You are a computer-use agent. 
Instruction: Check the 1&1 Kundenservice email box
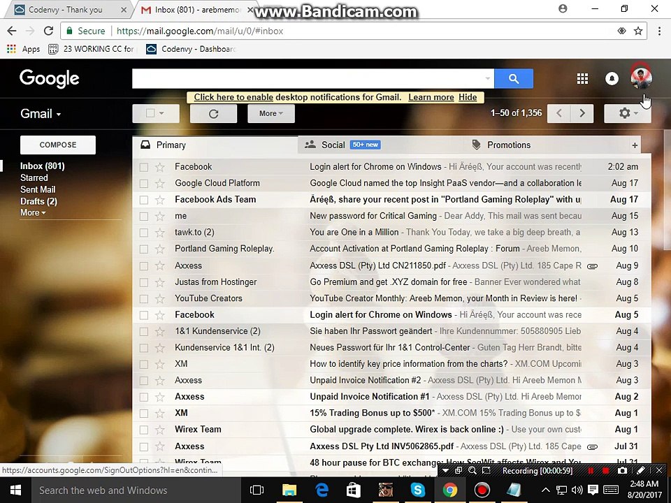tap(144, 331)
